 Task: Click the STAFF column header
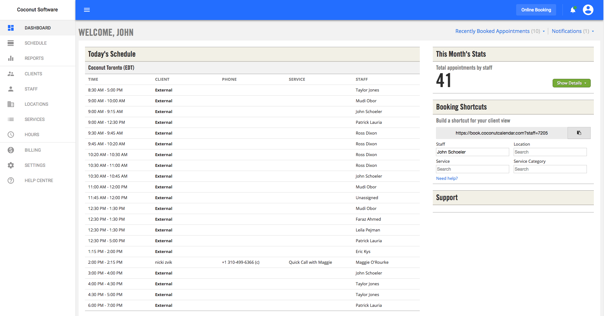(x=362, y=79)
